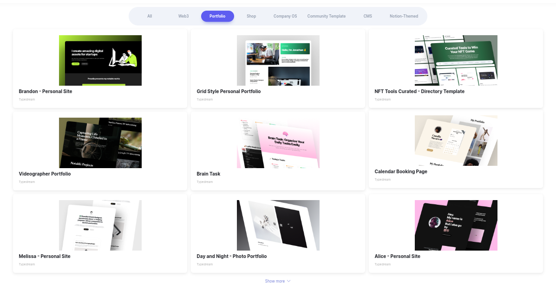Switch to the CMS tab
Image resolution: width=556 pixels, height=283 pixels.
[368, 16]
